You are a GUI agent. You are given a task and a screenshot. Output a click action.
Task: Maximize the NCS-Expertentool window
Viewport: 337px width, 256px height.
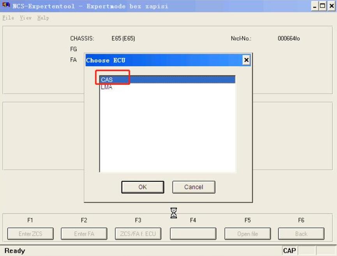pyautogui.click(x=322, y=6)
